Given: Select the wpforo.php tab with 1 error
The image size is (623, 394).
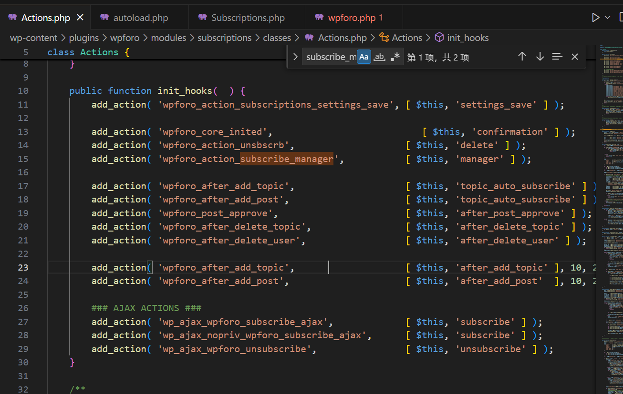Looking at the screenshot, I should point(354,18).
